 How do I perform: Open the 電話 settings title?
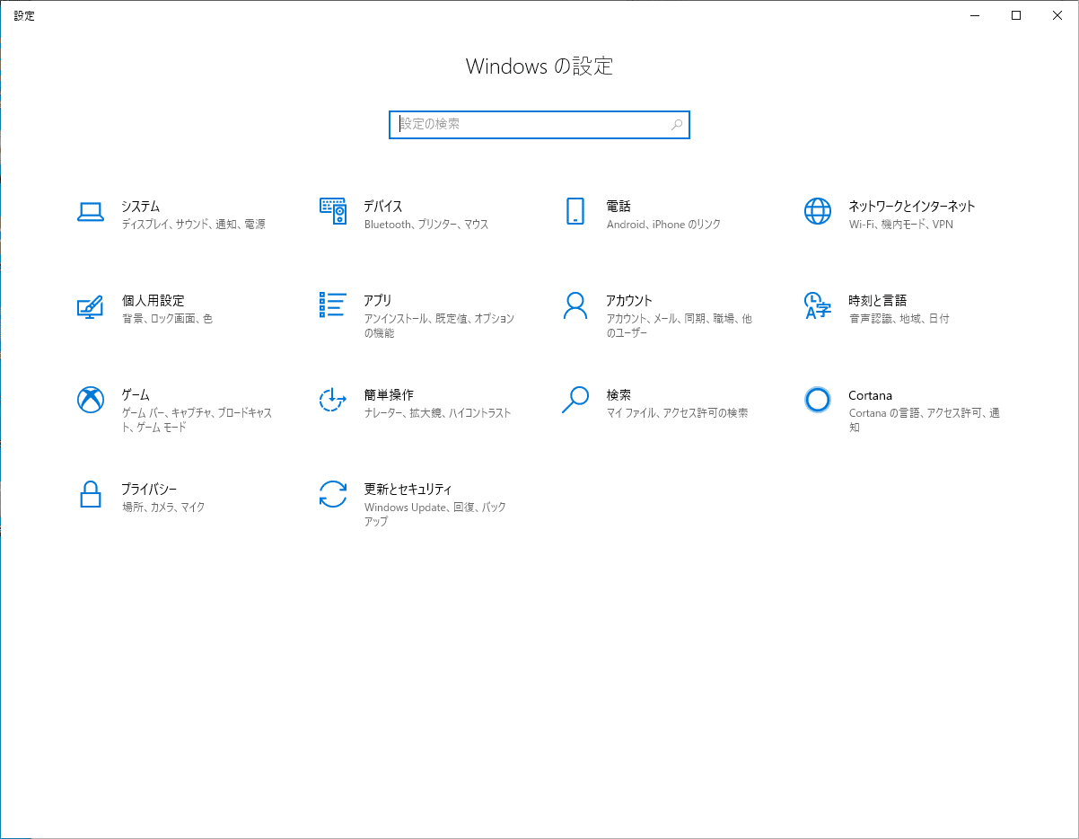coord(618,207)
